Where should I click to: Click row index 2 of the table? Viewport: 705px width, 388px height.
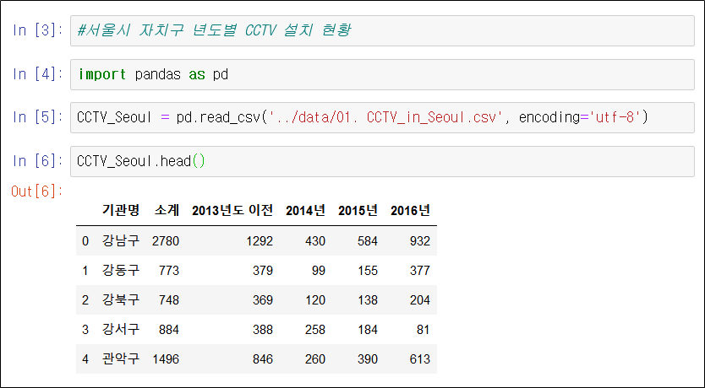(x=85, y=300)
